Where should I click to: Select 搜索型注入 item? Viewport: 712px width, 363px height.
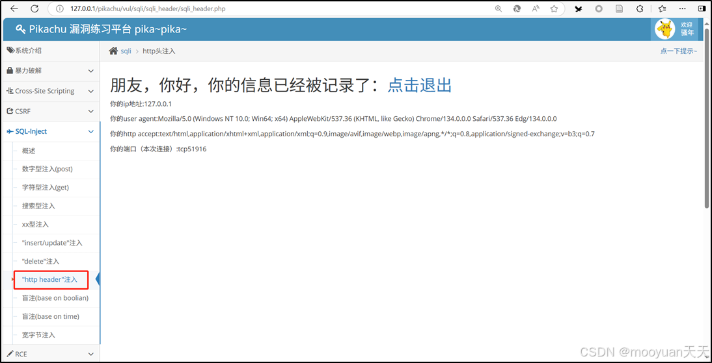coord(38,206)
